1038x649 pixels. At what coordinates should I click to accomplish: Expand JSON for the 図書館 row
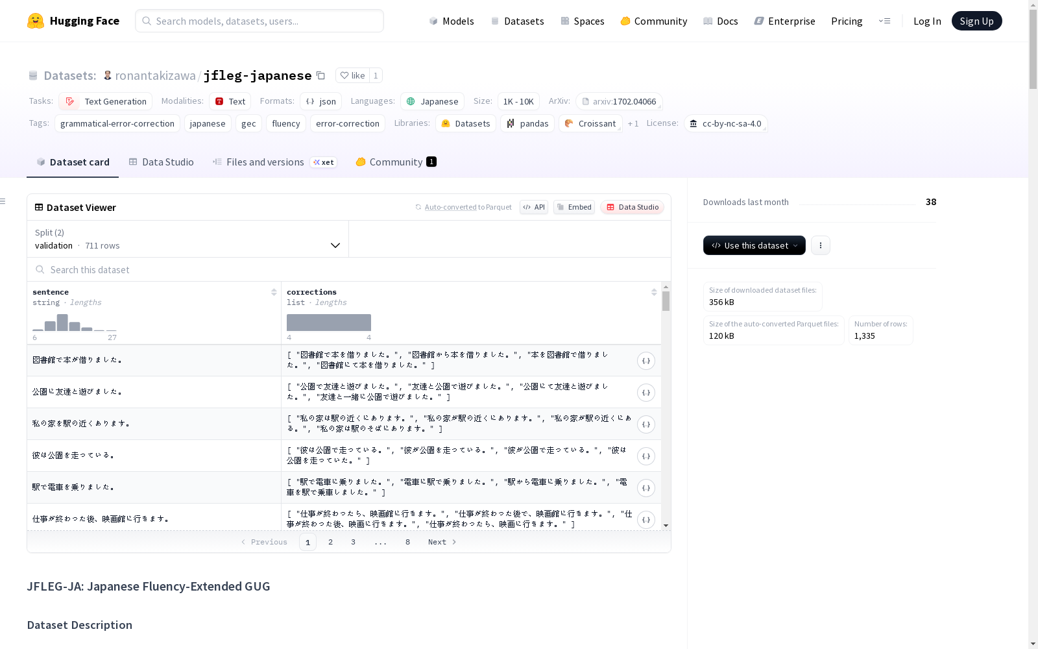pyautogui.click(x=646, y=361)
